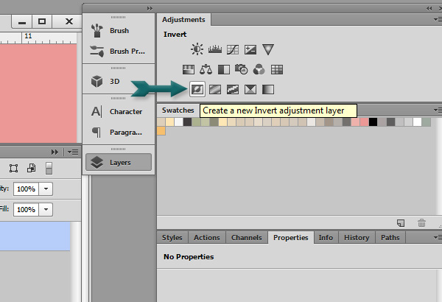The height and width of the screenshot is (302, 442).
Task: Filter layers for smart objects
Action: pos(31,168)
